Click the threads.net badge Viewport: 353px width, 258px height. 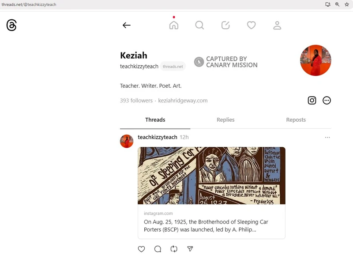point(173,67)
